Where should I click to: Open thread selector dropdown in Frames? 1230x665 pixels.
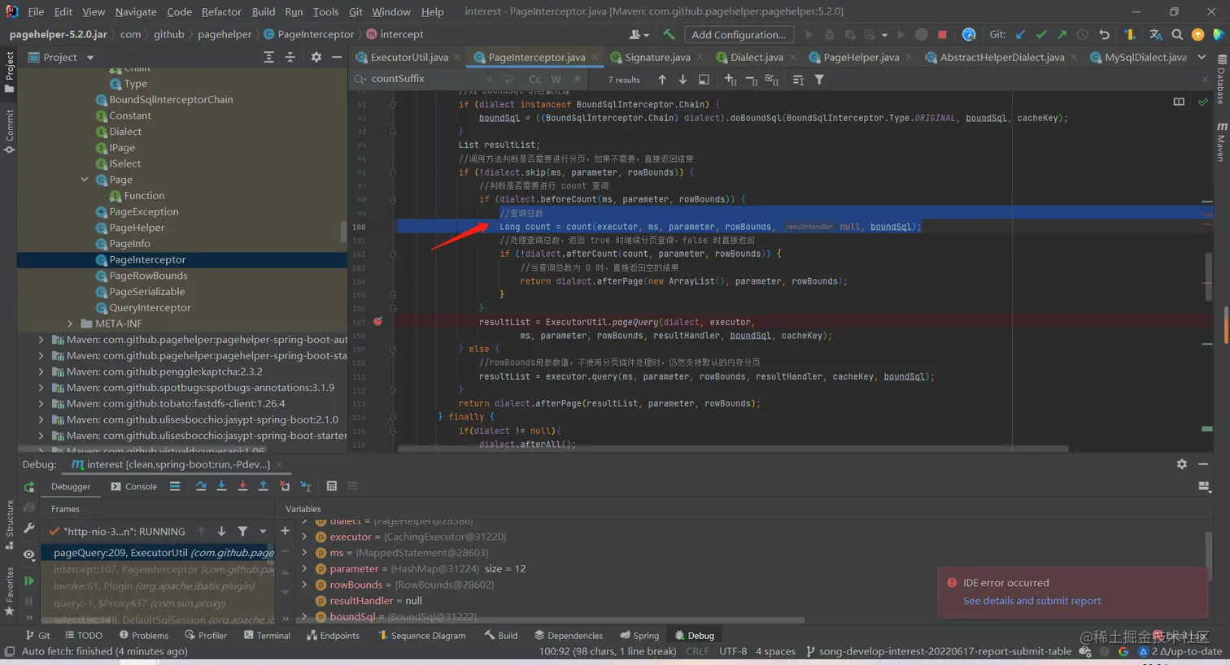click(263, 531)
